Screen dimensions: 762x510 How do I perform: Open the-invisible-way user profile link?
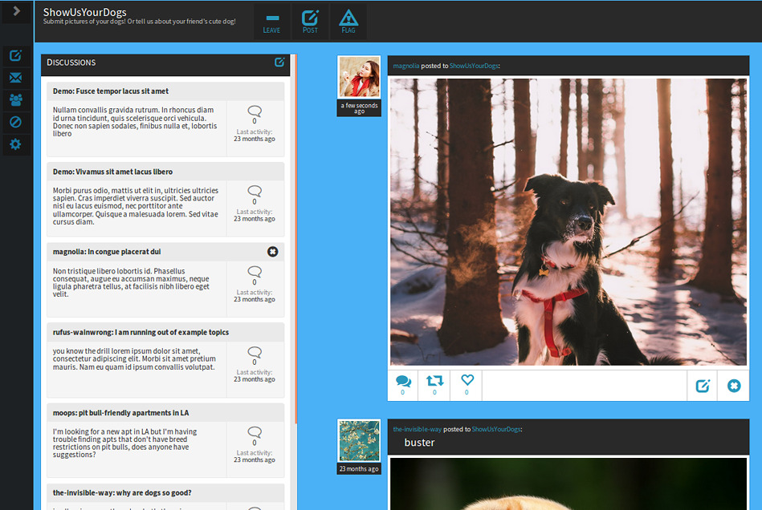(417, 429)
